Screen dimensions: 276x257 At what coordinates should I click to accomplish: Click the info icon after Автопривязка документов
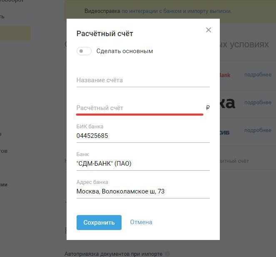pyautogui.click(x=167, y=254)
